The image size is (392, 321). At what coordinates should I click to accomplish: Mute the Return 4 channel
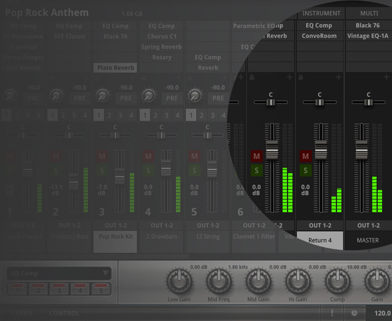point(305,156)
